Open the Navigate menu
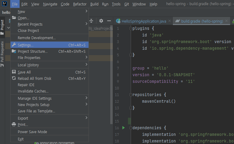The height and width of the screenshot is (144, 234). pos(50,4)
